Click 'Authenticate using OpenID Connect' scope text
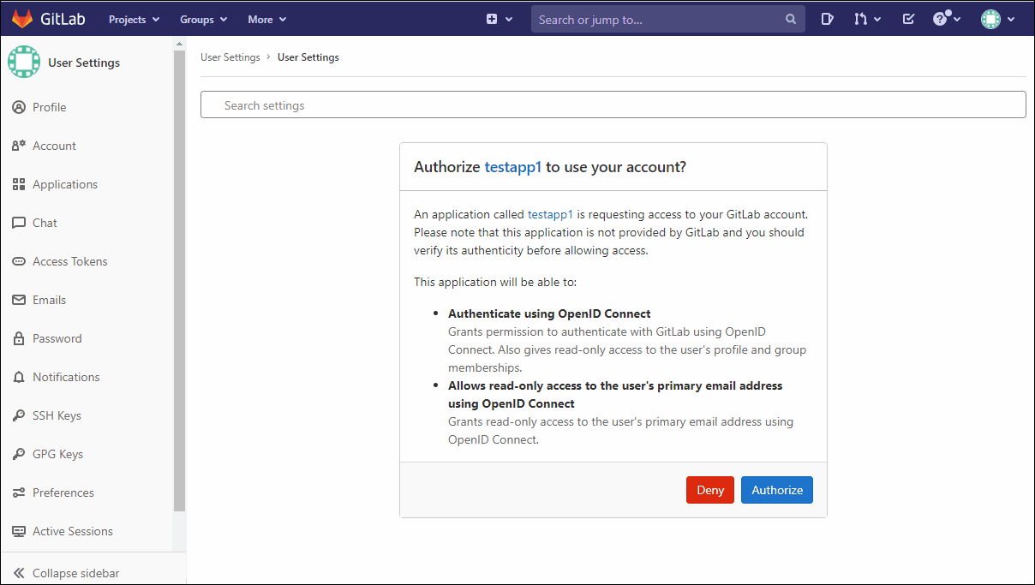 tap(549, 313)
